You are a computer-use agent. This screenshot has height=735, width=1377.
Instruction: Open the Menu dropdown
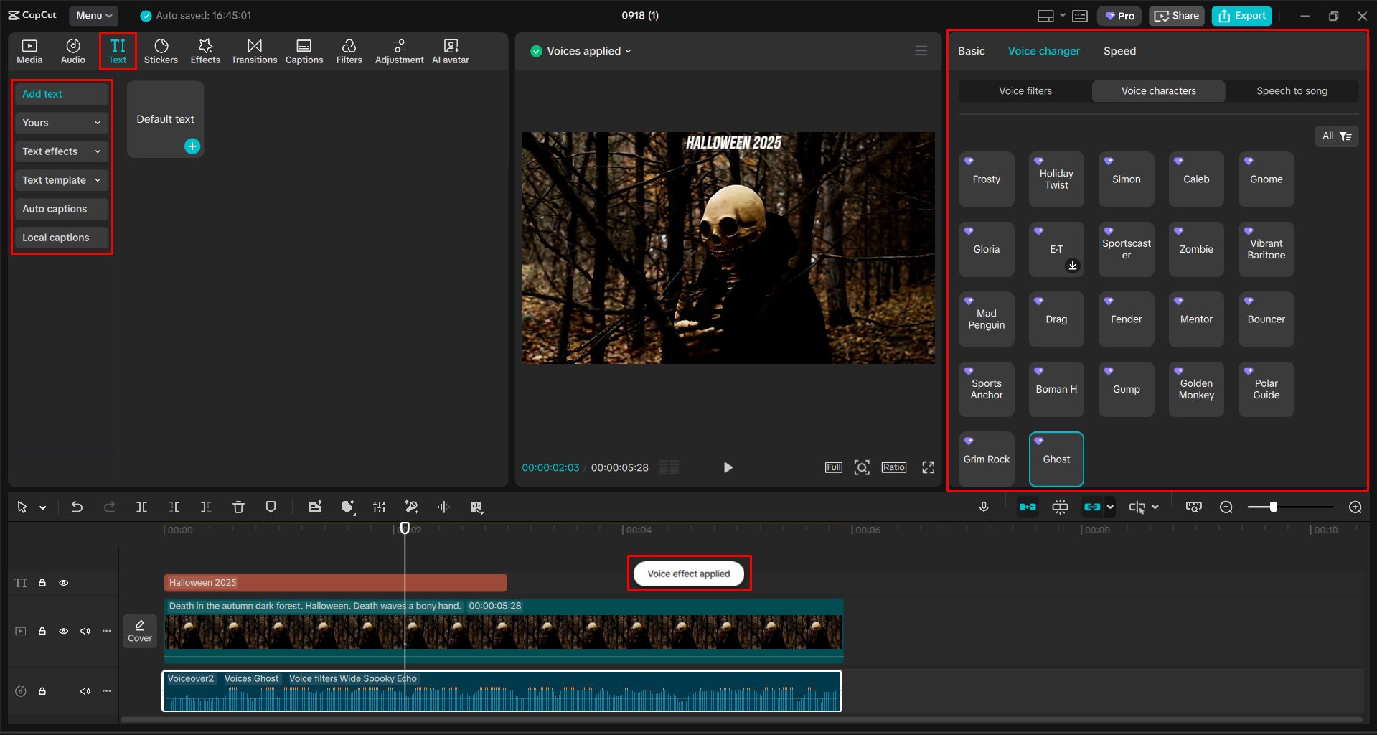point(93,15)
